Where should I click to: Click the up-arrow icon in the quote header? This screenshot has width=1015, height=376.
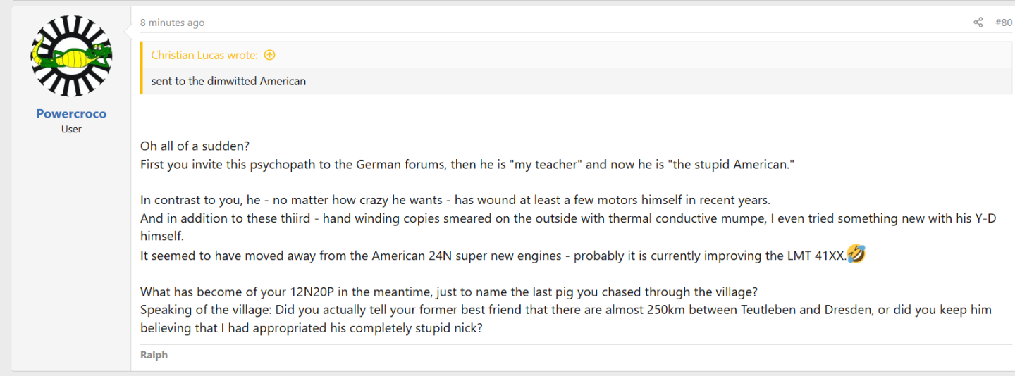point(269,55)
